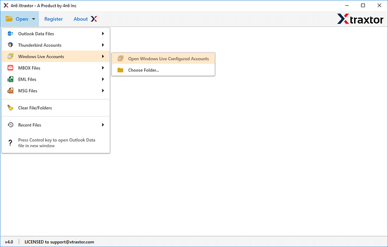Choose EML Files from the menu

tap(56, 79)
